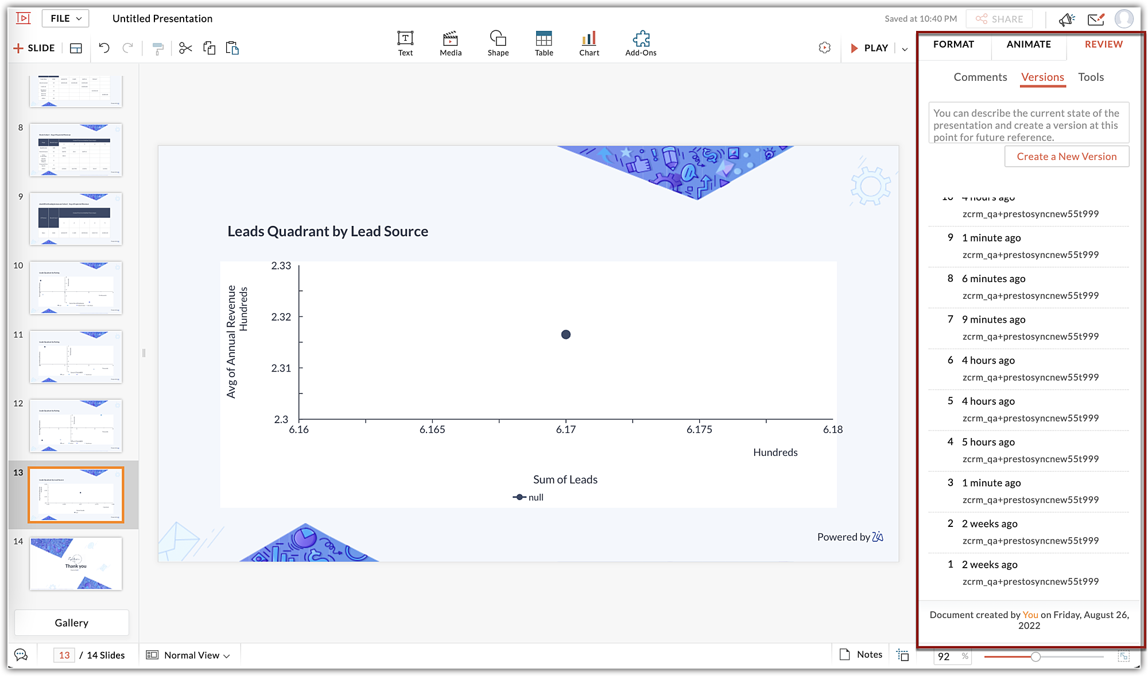Insert a Chart from toolbar

click(x=589, y=44)
